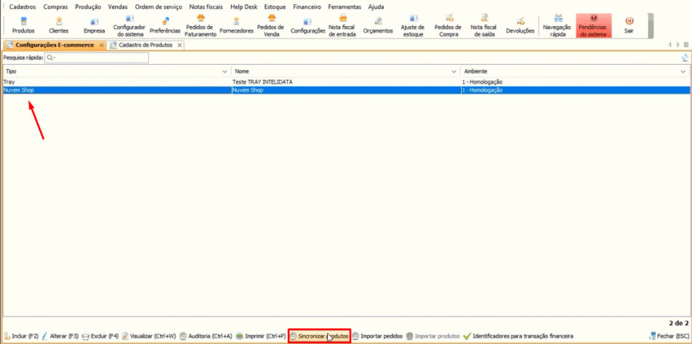Open Devoluções in the toolbar

pos(520,25)
